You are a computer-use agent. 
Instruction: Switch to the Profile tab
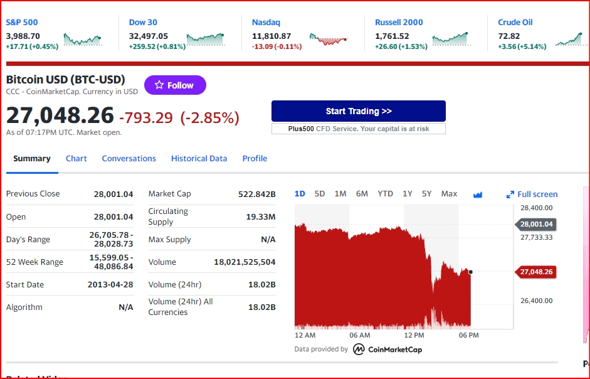255,159
